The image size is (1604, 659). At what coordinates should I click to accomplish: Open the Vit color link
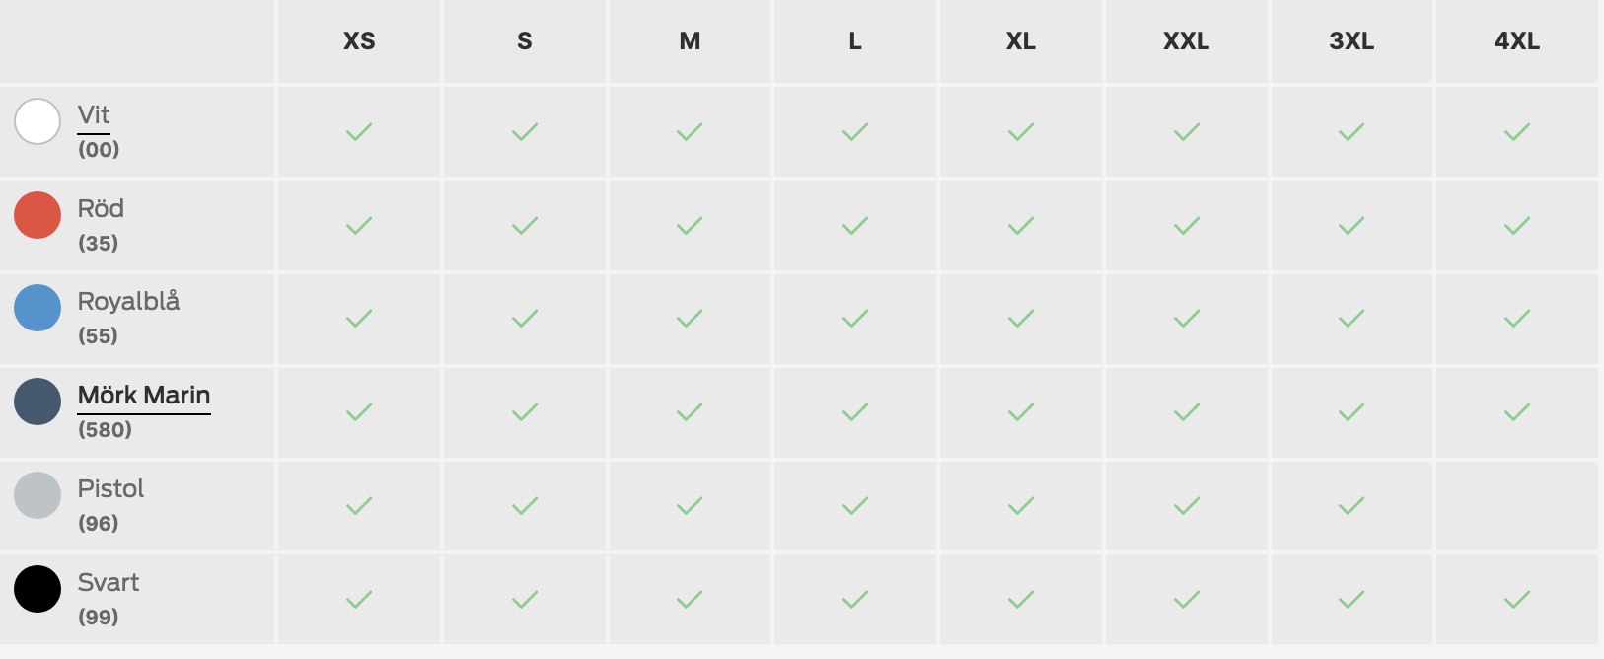click(x=94, y=115)
